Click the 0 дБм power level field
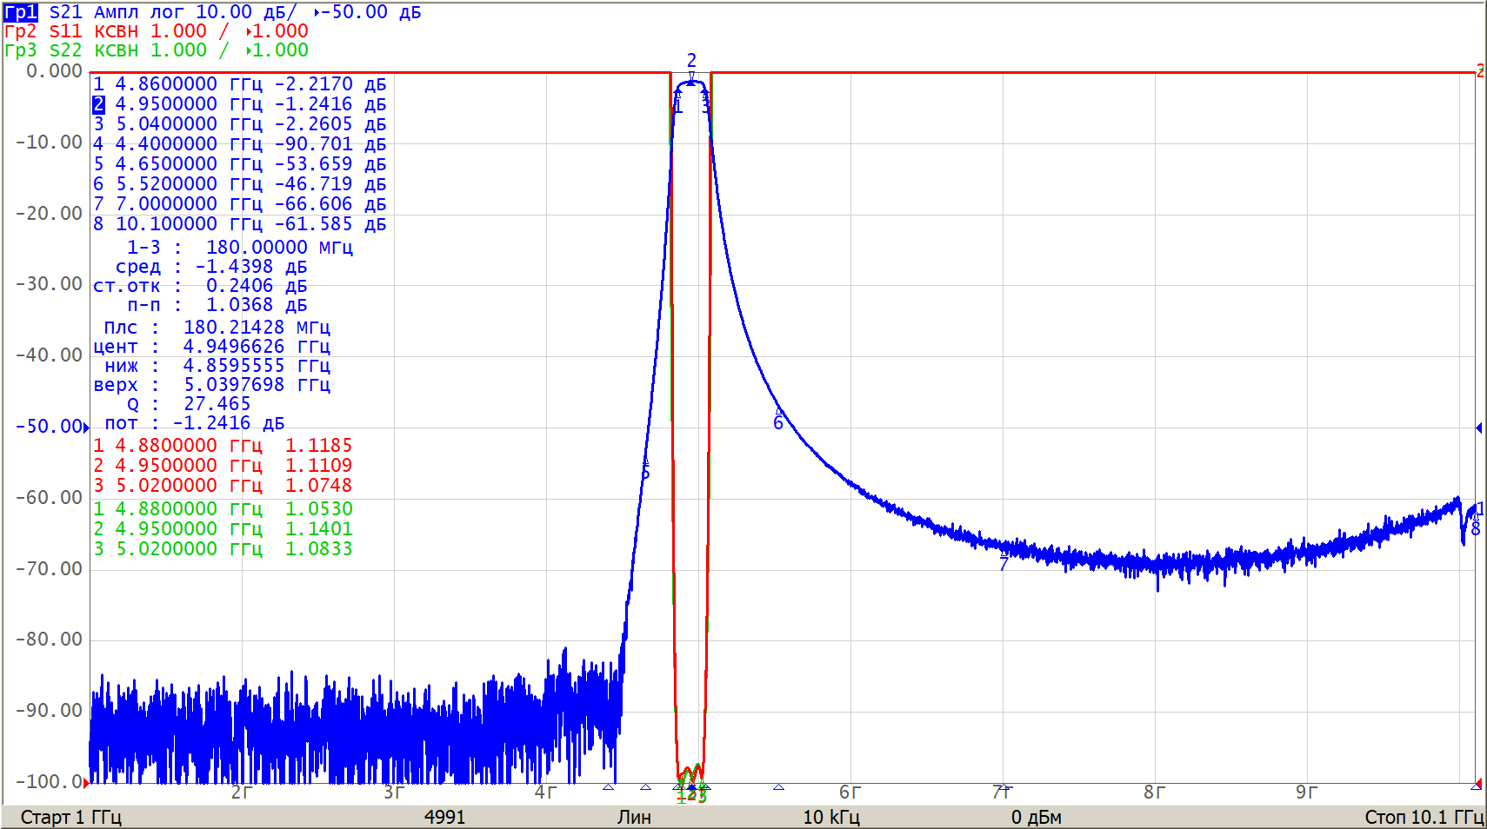The width and height of the screenshot is (1487, 829). [x=1036, y=817]
